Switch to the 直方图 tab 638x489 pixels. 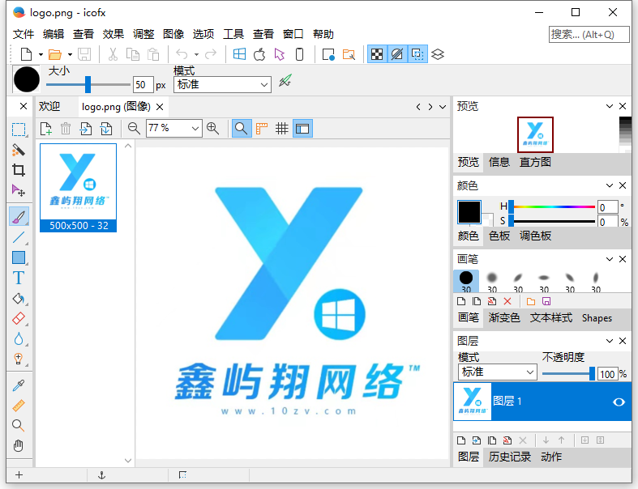(x=535, y=162)
